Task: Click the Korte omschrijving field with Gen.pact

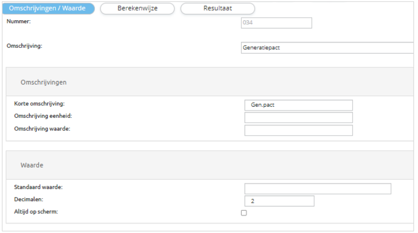Action: [298, 105]
